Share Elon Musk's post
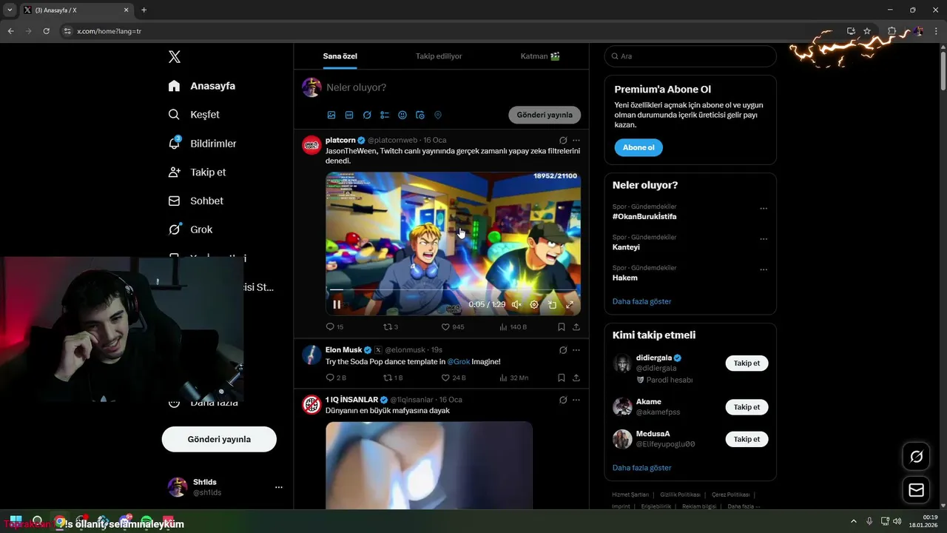 click(x=576, y=378)
